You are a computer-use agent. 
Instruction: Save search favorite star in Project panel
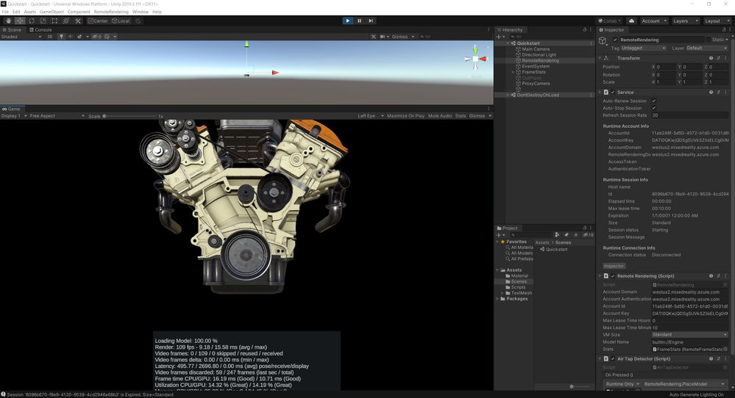(575, 235)
